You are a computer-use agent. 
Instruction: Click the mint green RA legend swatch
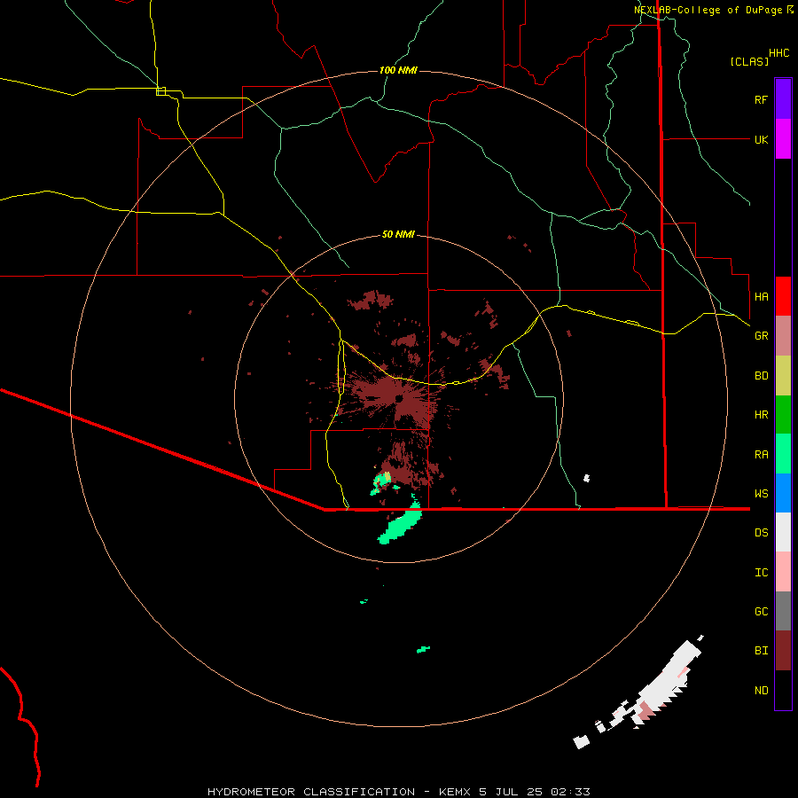(783, 454)
